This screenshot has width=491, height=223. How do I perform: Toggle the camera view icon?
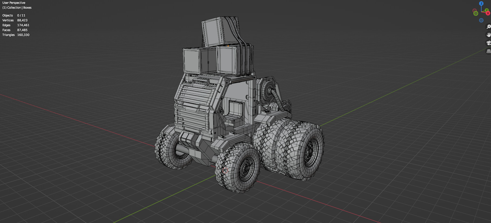point(489,43)
